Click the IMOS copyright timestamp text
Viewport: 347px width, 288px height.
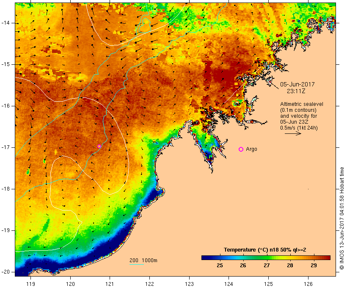pyautogui.click(x=342, y=218)
